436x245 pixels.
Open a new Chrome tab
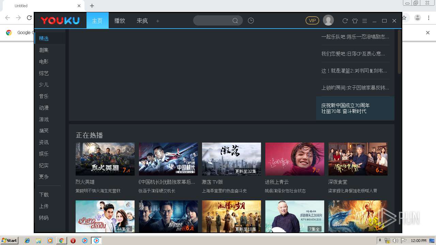[92, 6]
